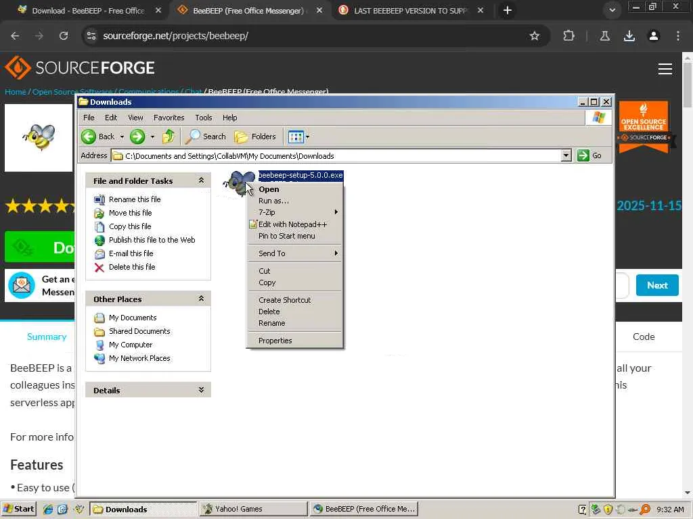Open Code tab on SourceForge page
The width and height of the screenshot is (693, 519).
point(644,337)
